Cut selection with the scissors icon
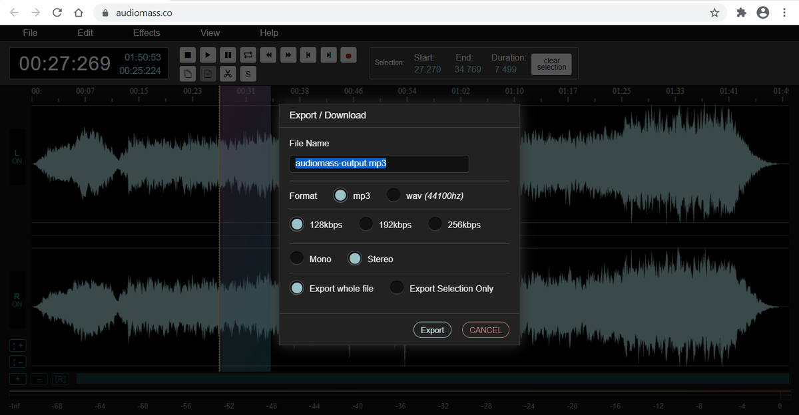This screenshot has width=799, height=415. (228, 74)
